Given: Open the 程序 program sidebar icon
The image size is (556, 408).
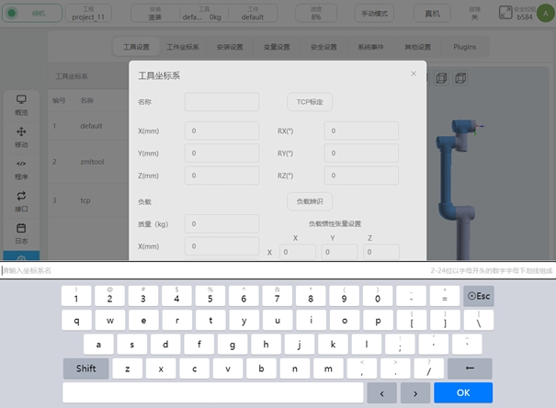Looking at the screenshot, I should pos(22,168).
